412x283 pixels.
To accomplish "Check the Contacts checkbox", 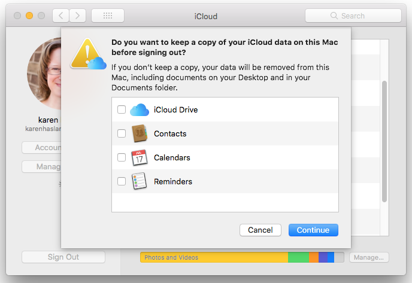I will click(122, 133).
